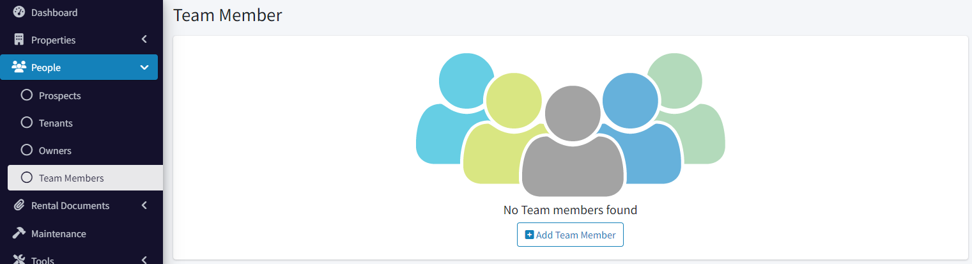The width and height of the screenshot is (972, 264).
Task: Click the Add Team Member button
Action: 570,235
